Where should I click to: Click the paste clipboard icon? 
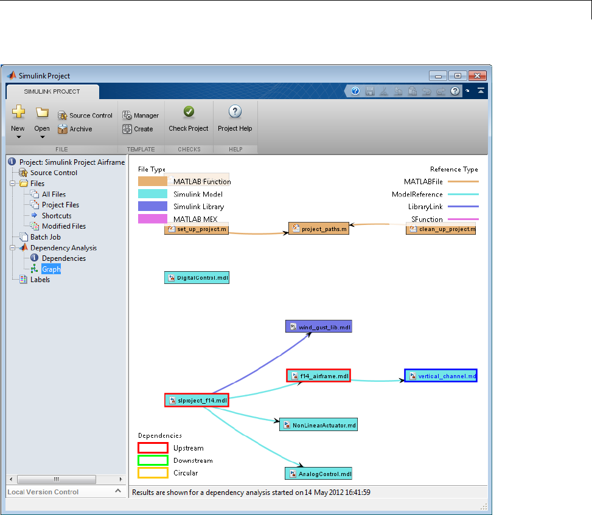(x=413, y=91)
